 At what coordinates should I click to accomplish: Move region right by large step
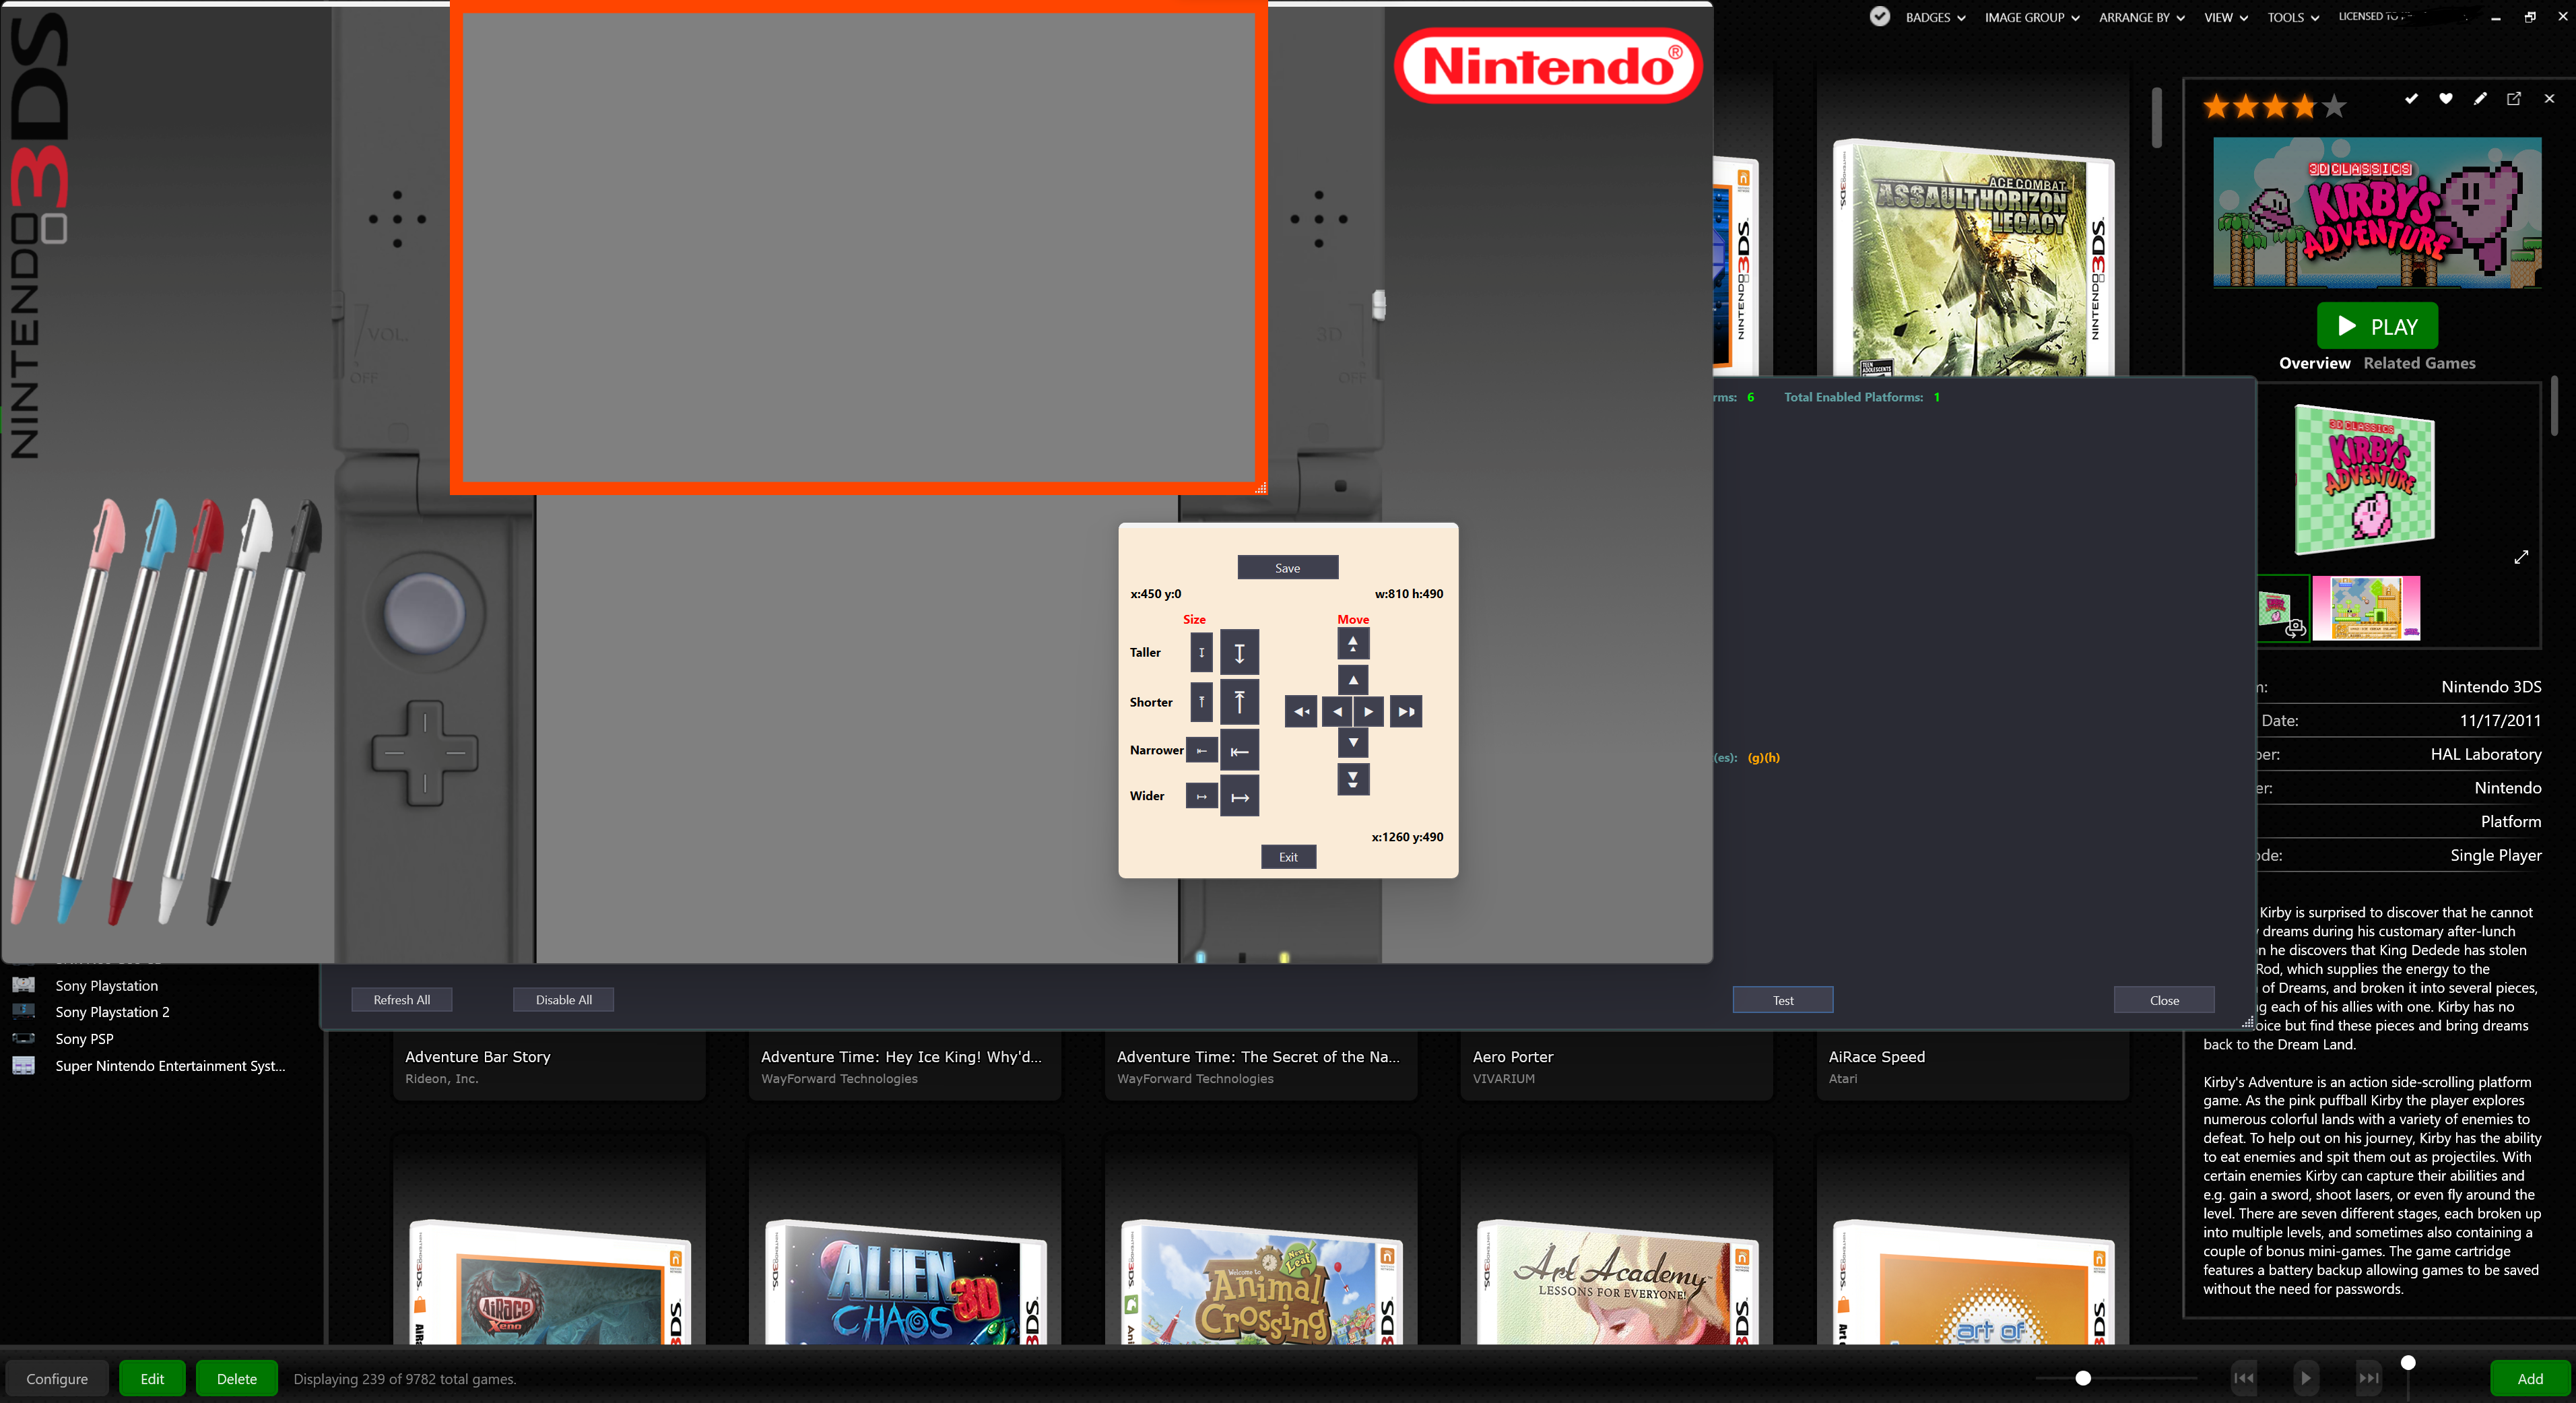click(x=1406, y=712)
